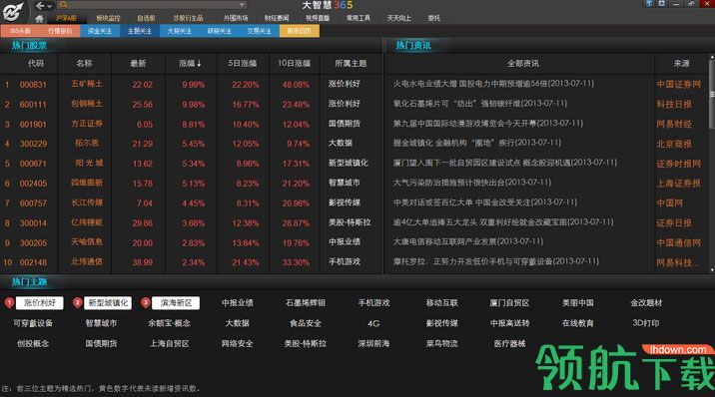The image size is (715, 397).
Task: Open the 手机游戏 theme
Action: [373, 303]
